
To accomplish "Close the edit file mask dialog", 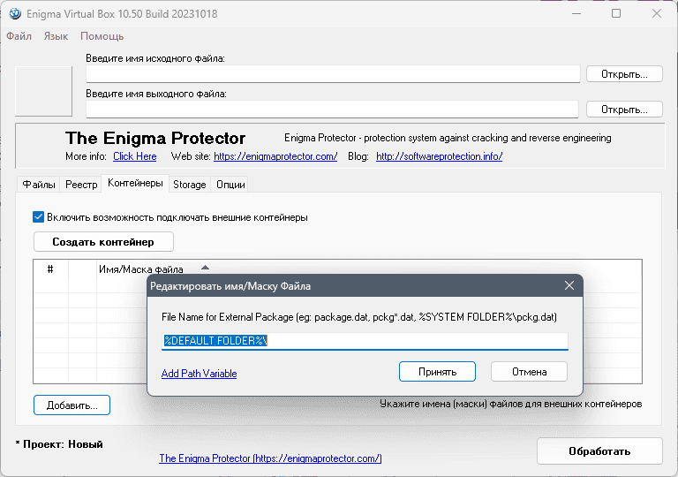I will pos(569,285).
